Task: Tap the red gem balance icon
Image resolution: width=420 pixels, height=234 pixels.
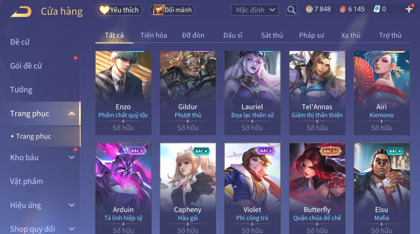Action: pos(343,9)
